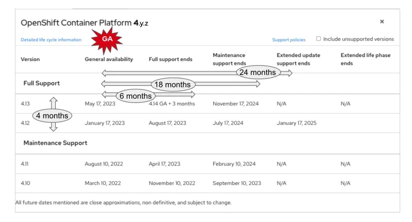Open Detailed life cycle information link

50,40
